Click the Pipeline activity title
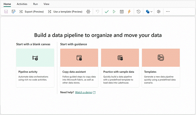196x115 pixels. coord(28,72)
